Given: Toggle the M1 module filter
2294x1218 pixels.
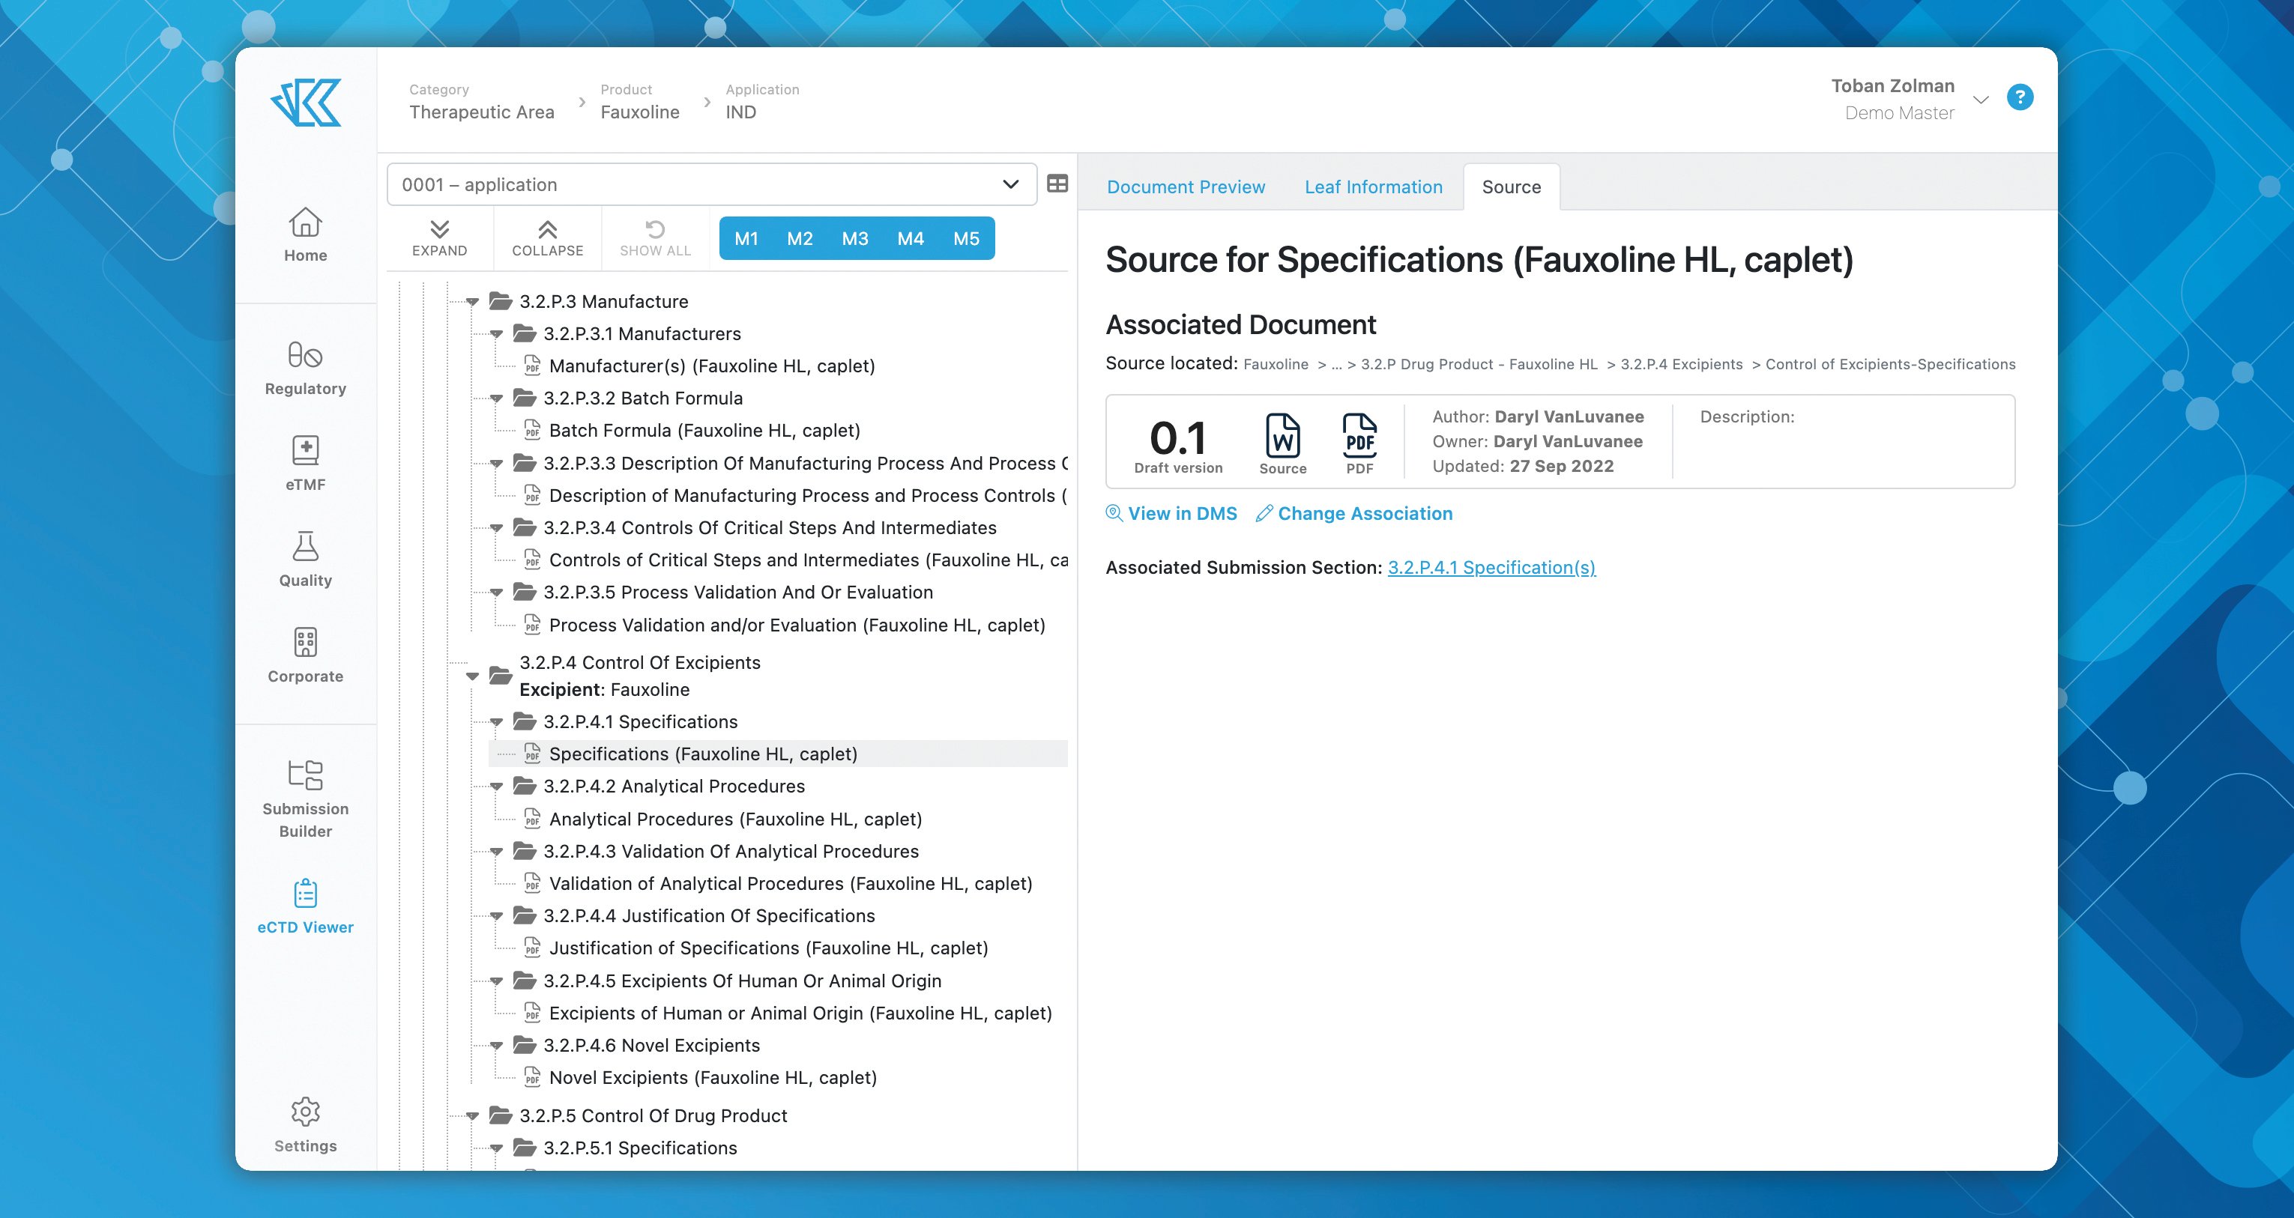Looking at the screenshot, I should click(746, 239).
